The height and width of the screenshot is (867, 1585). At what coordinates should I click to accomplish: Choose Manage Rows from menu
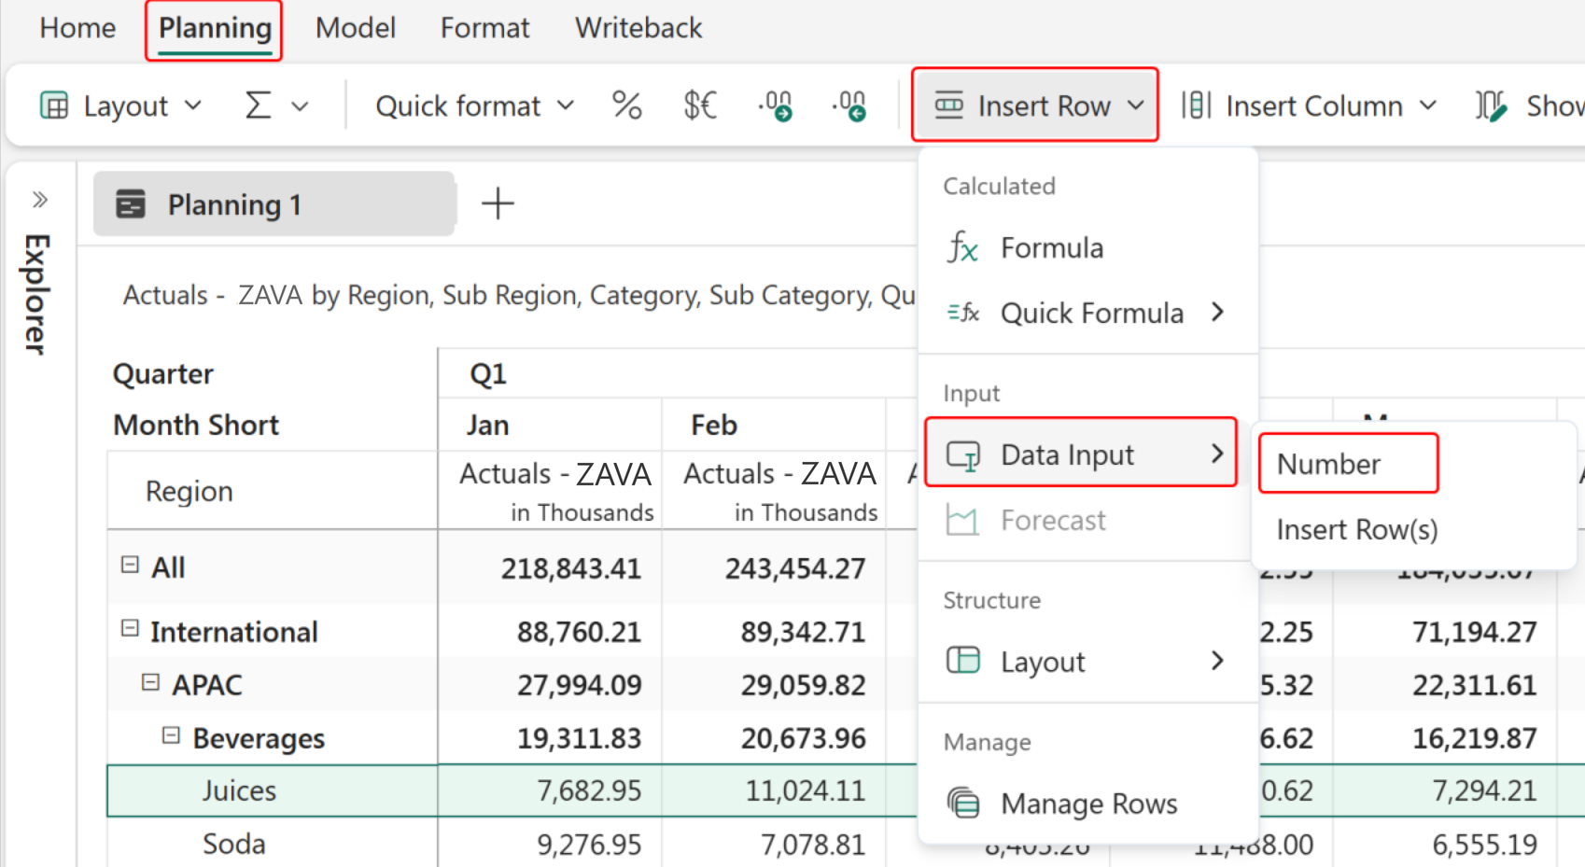(x=1088, y=804)
